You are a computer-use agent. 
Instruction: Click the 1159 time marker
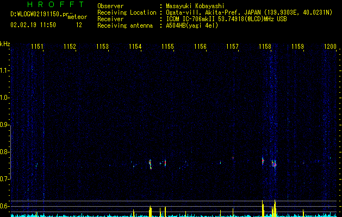[298, 46]
